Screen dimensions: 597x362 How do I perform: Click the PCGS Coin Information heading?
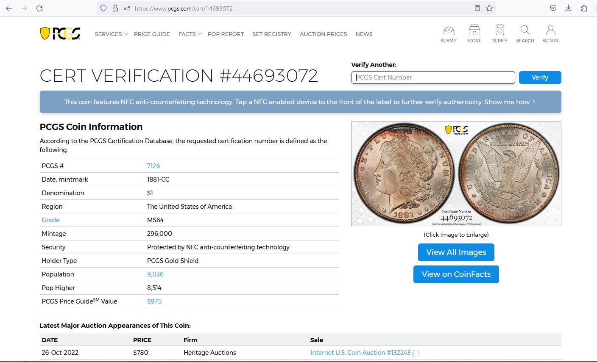pos(91,127)
